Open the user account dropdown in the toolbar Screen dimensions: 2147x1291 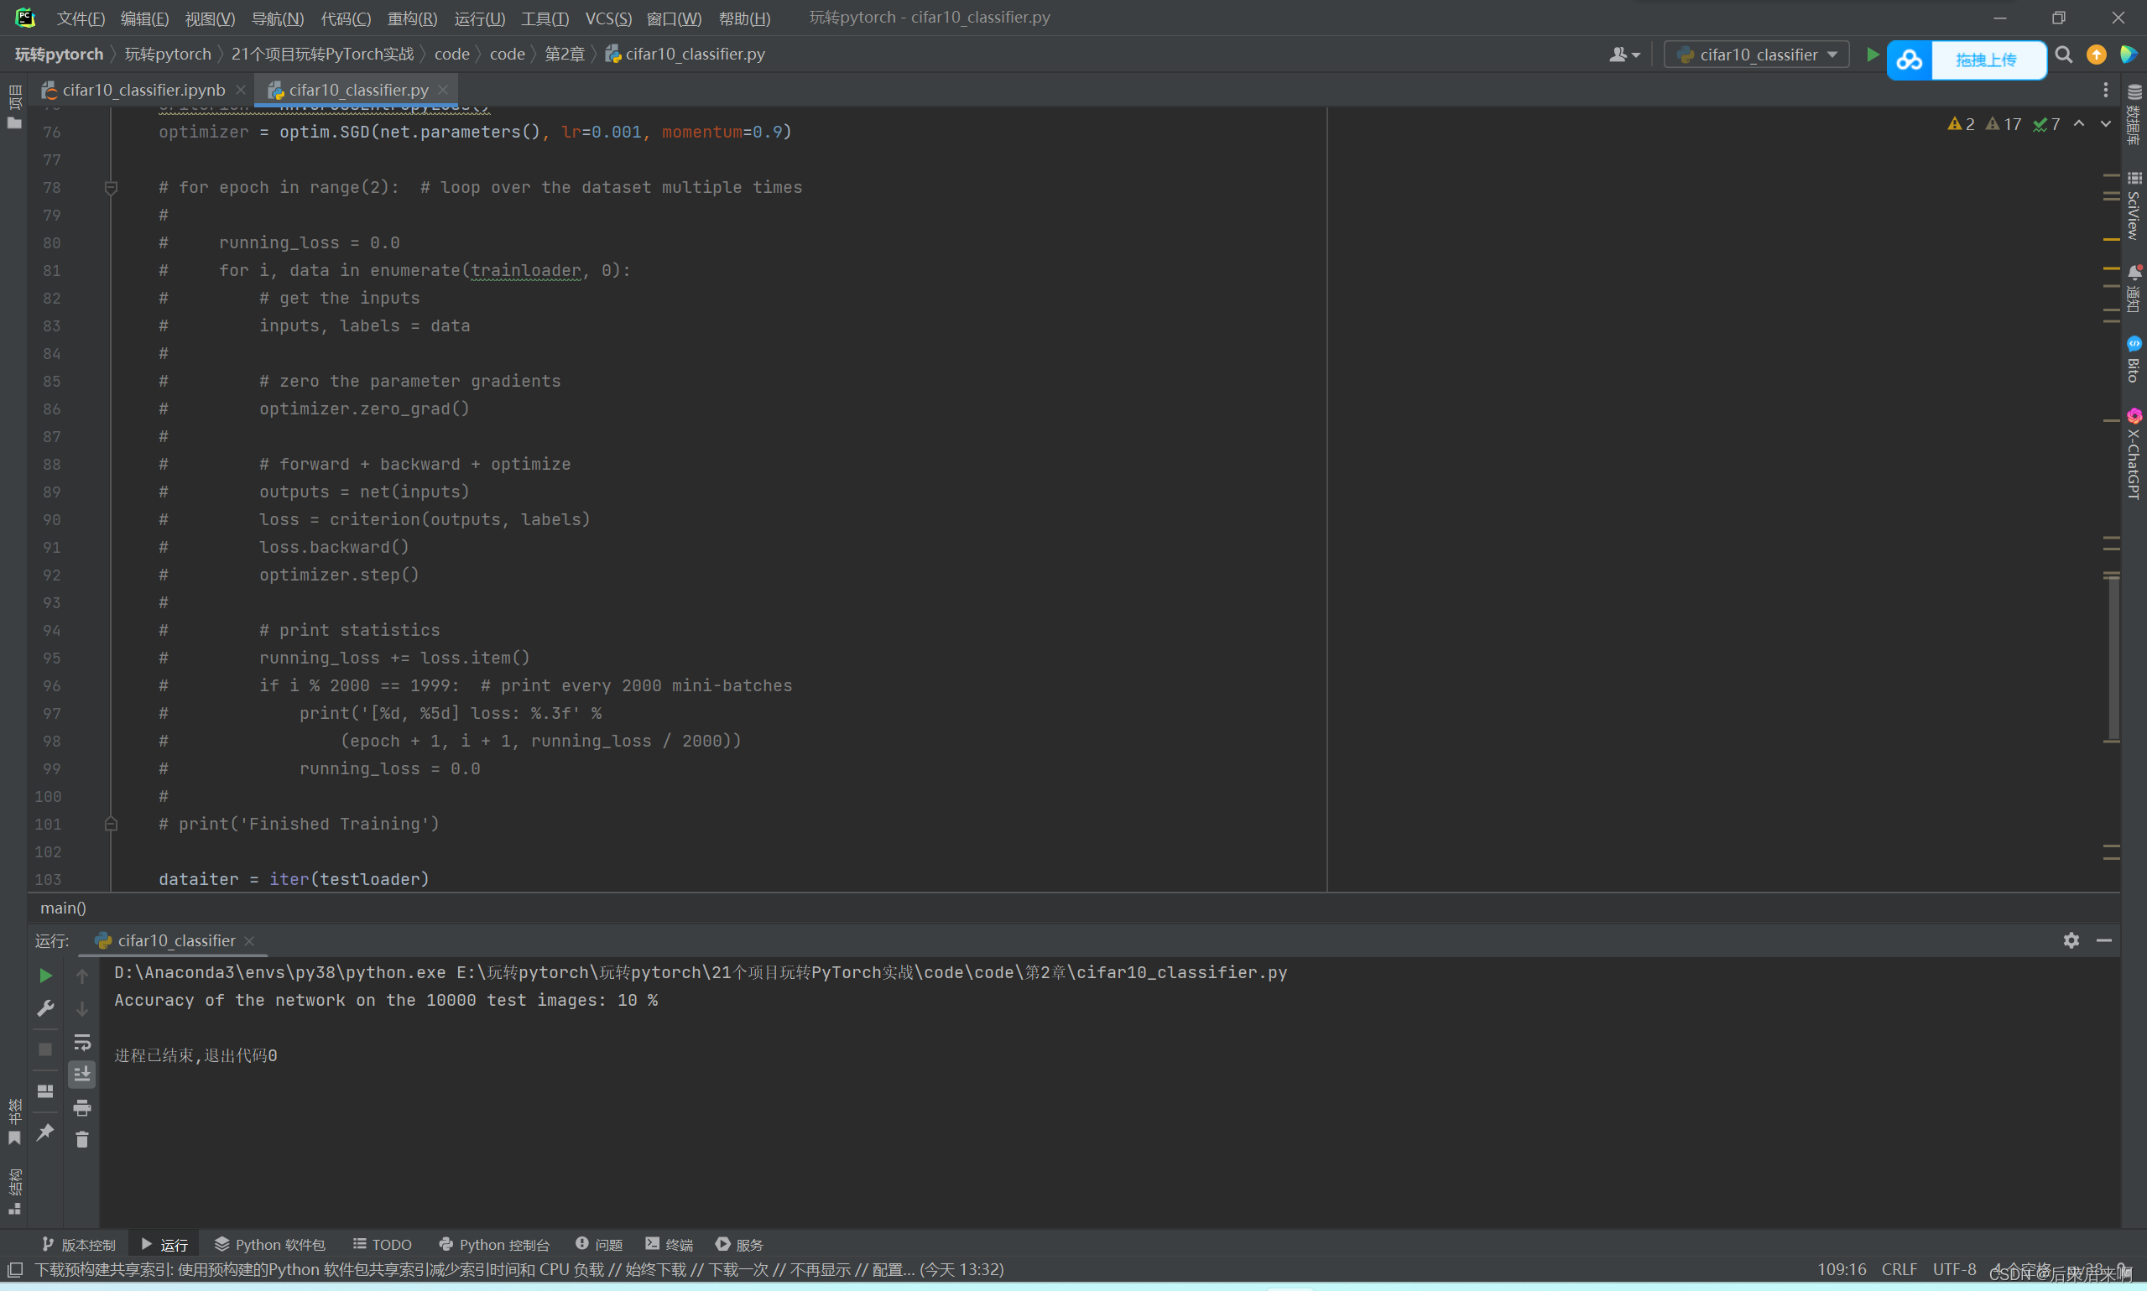coord(1623,55)
